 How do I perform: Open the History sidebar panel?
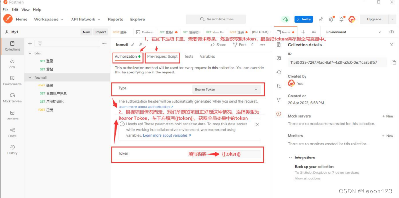point(12,150)
